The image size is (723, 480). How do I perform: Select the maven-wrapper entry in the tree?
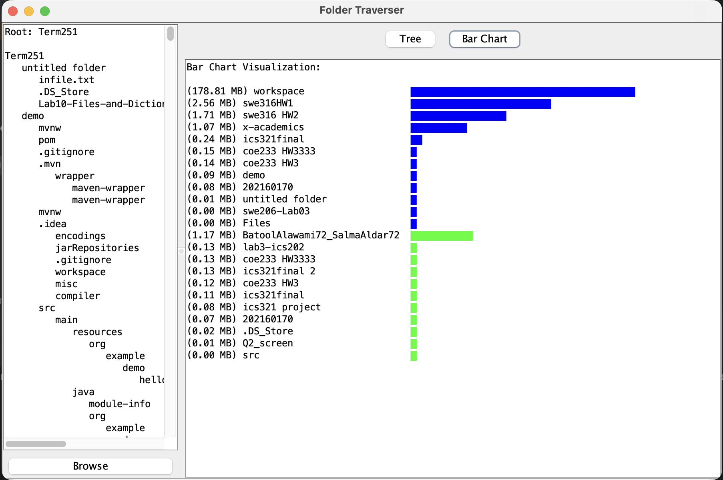click(x=108, y=188)
